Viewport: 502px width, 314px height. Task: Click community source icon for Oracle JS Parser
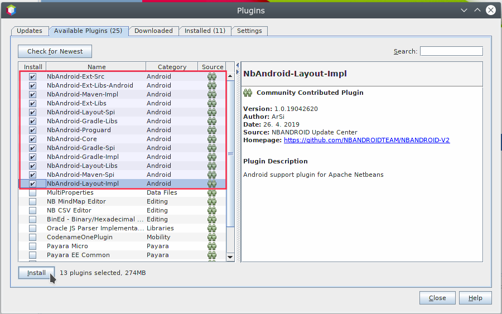pos(211,228)
